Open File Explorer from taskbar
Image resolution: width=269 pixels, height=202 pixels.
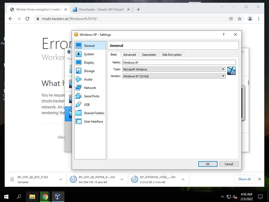(32, 197)
